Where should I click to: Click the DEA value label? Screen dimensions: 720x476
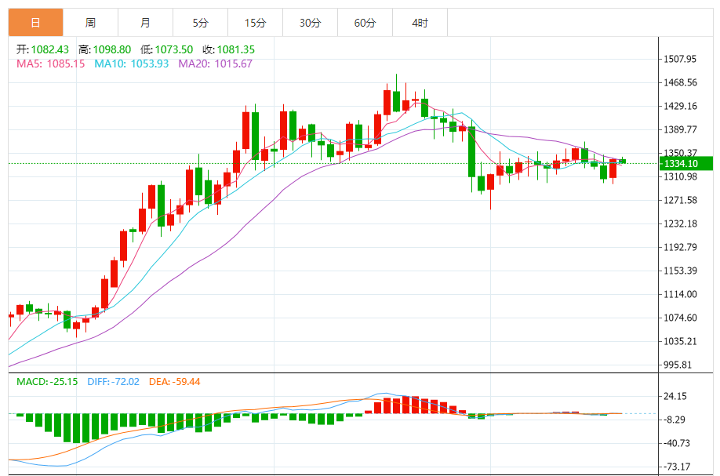tap(176, 382)
